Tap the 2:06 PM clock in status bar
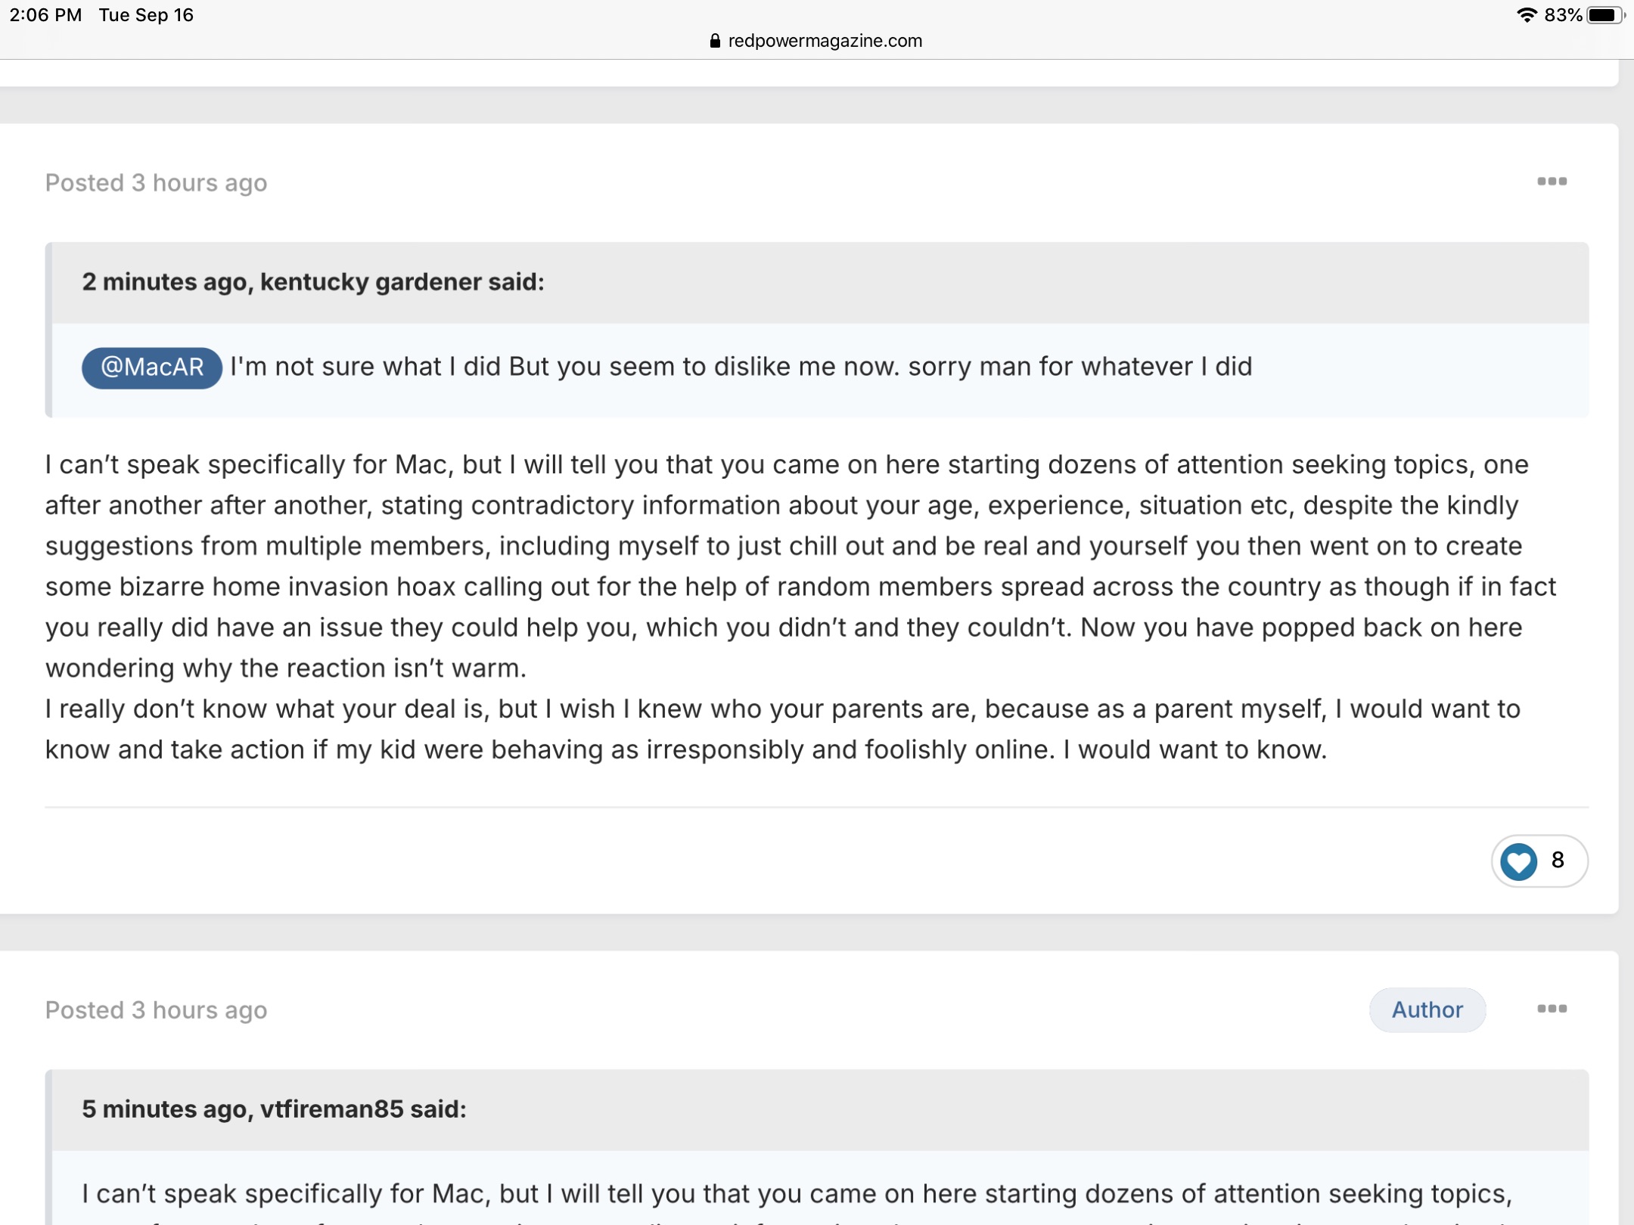 tap(45, 15)
